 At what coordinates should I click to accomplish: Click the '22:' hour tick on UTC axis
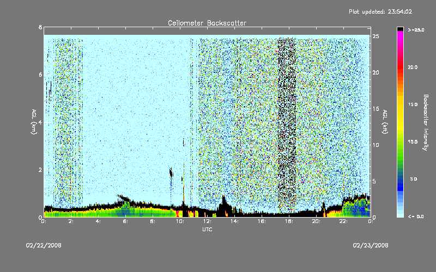(343, 221)
